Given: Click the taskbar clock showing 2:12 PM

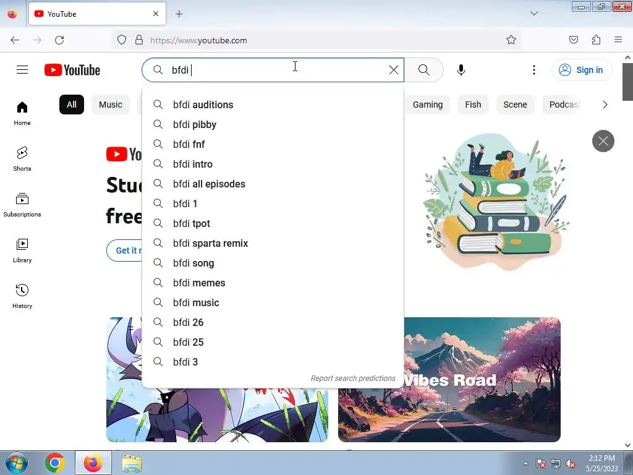Looking at the screenshot, I should pos(601,463).
